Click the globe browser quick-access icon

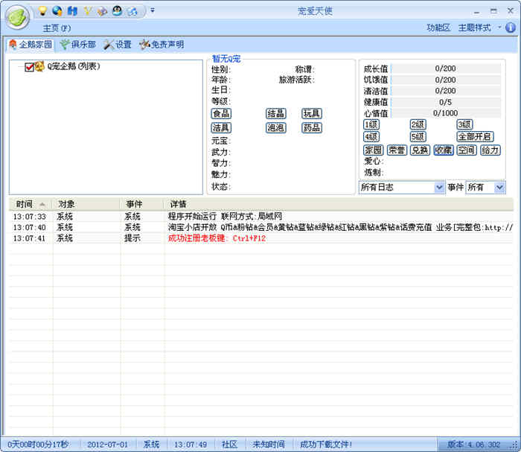pyautogui.click(x=57, y=11)
